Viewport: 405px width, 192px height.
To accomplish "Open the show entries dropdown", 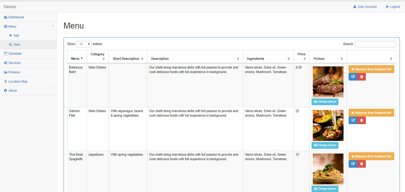I will pos(84,44).
